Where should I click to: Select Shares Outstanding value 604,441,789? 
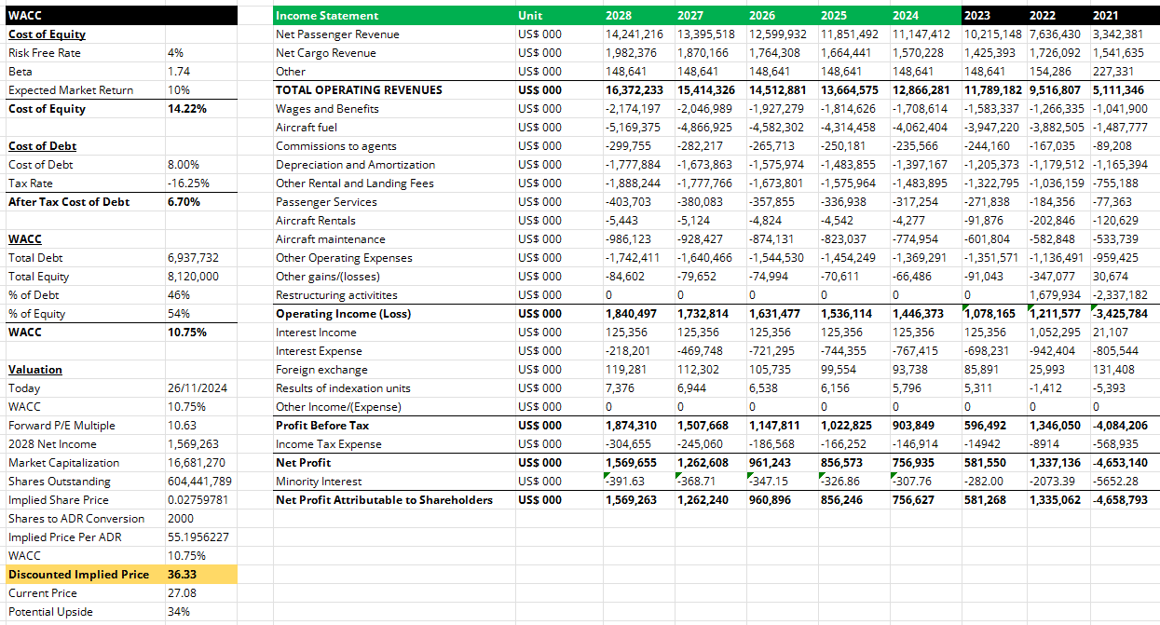[x=199, y=482]
